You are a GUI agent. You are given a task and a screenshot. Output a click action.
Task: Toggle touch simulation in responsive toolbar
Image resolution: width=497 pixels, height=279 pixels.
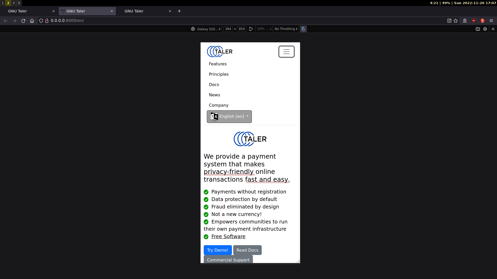tap(303, 29)
